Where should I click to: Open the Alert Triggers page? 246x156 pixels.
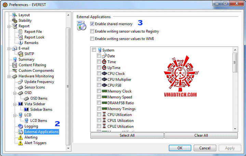[x=35, y=143]
